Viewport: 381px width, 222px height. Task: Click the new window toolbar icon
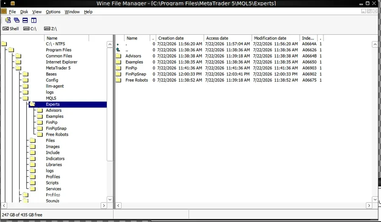[8, 20]
